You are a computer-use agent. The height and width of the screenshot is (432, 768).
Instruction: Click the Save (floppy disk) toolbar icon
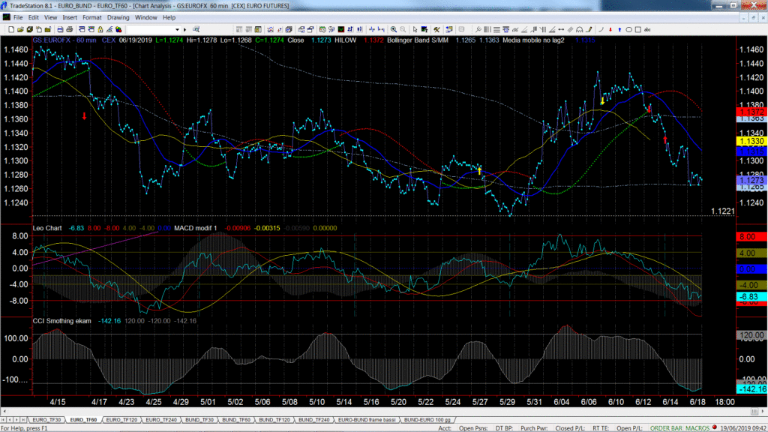point(30,29)
